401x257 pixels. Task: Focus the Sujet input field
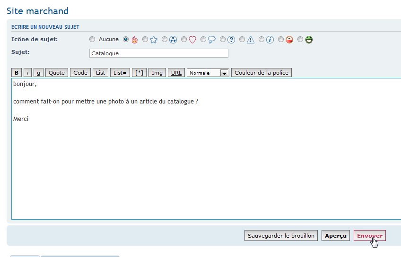(x=159, y=53)
